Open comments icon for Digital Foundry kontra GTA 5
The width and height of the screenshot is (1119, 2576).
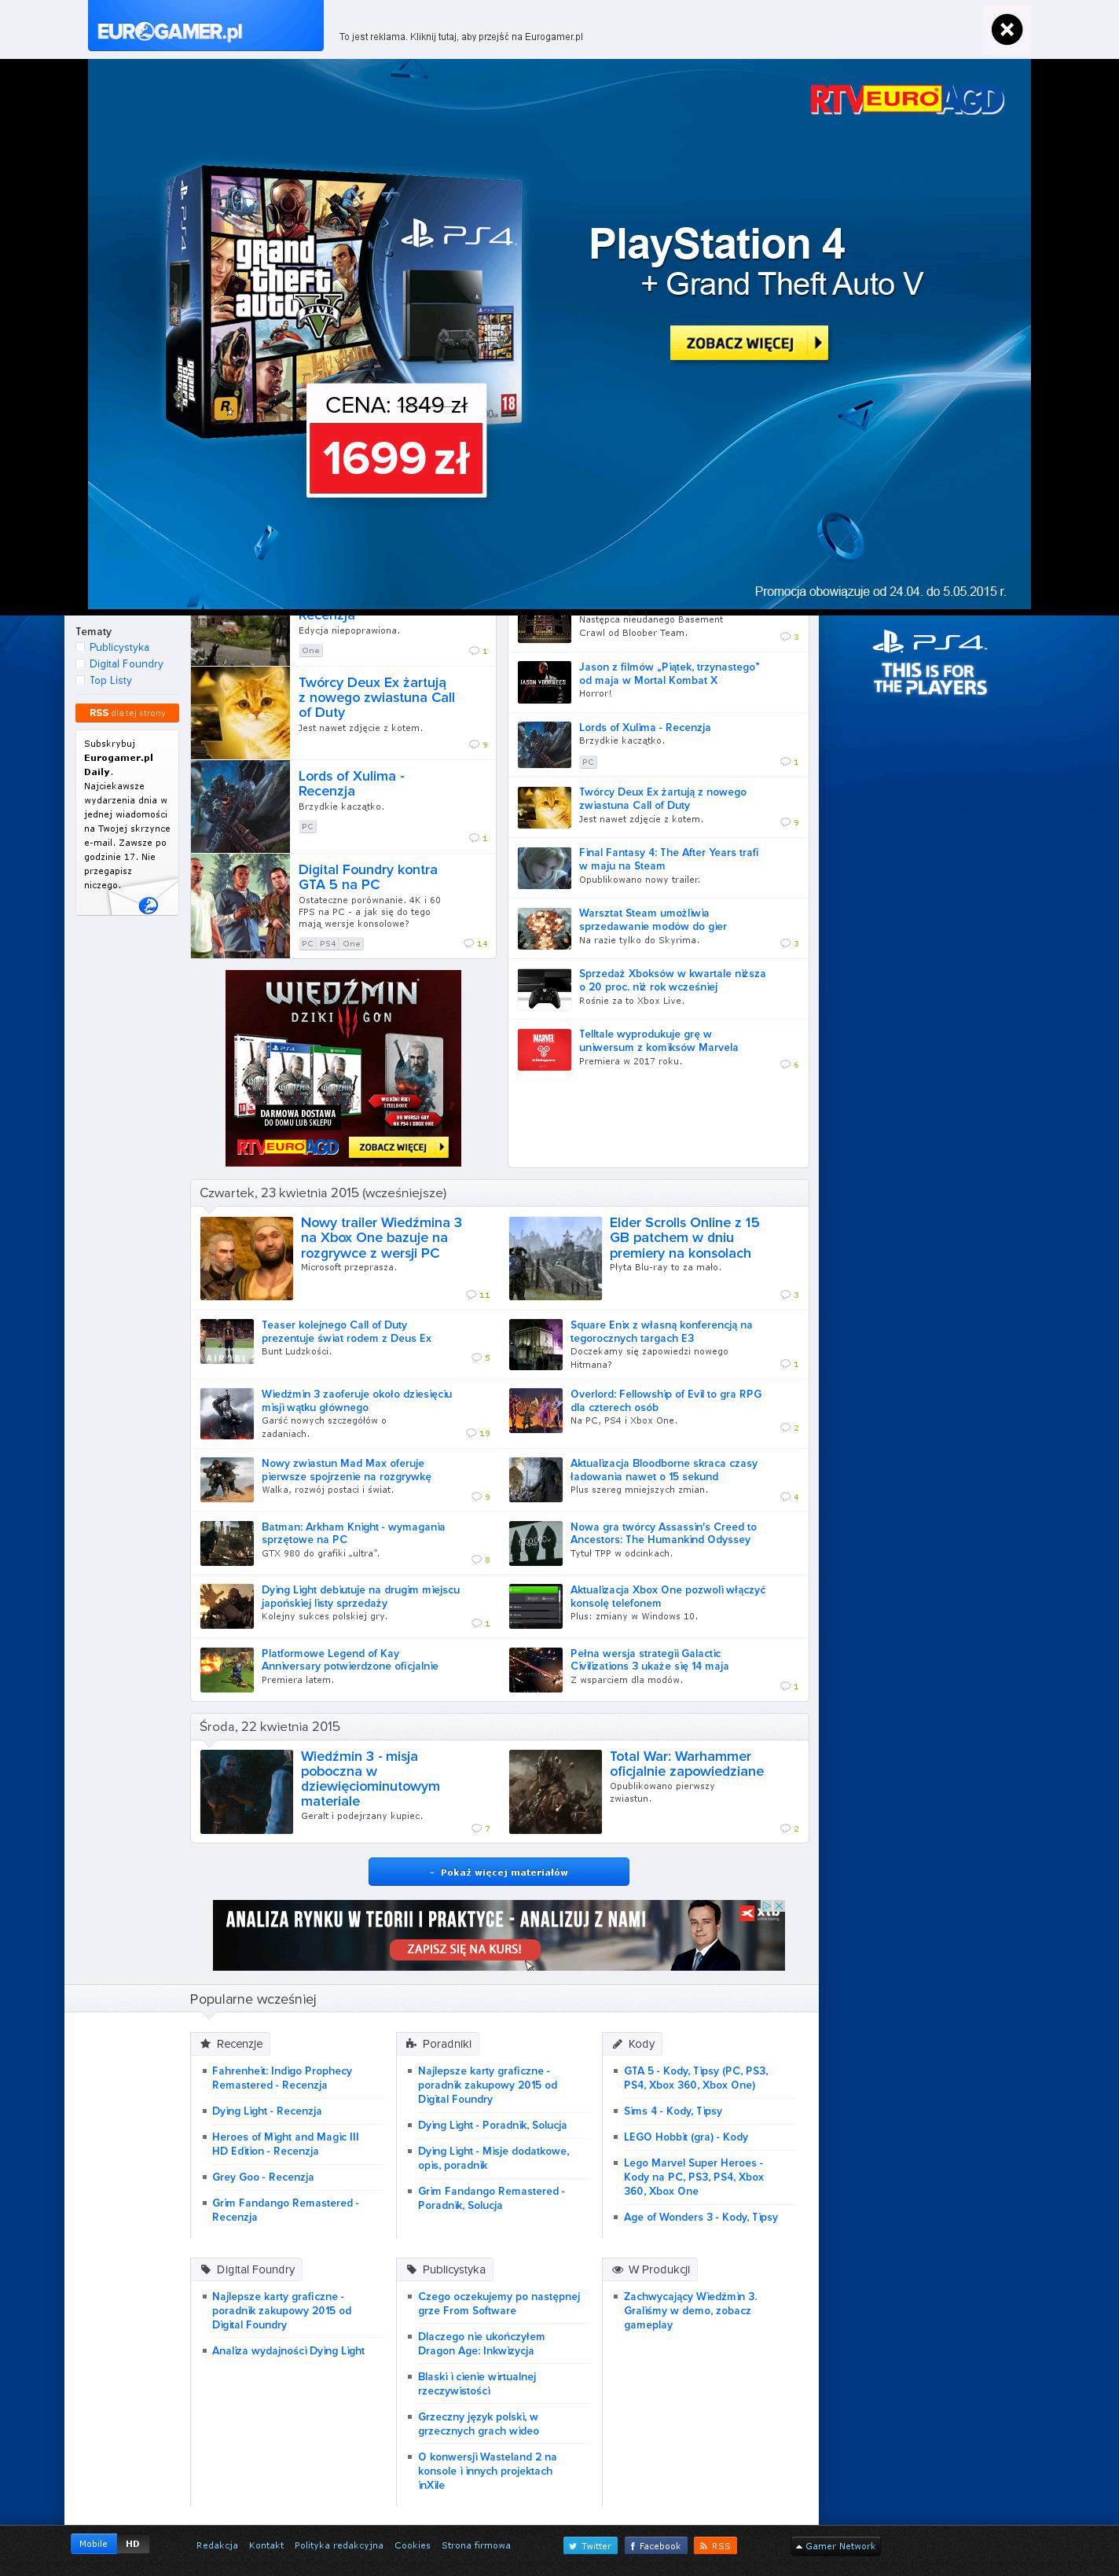coord(475,943)
